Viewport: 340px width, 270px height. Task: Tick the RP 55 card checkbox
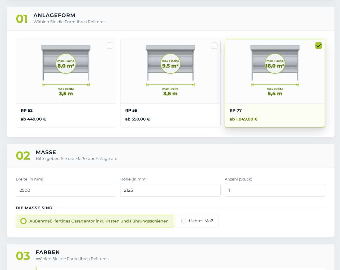[214, 45]
